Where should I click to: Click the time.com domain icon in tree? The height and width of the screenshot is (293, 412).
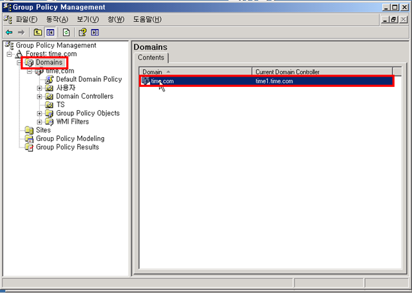click(39, 71)
